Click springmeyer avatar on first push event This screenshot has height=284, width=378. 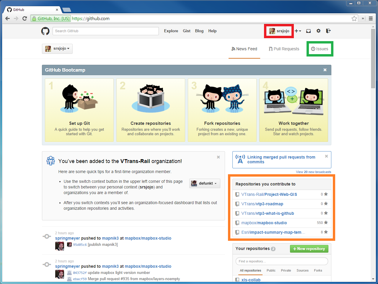click(x=59, y=246)
